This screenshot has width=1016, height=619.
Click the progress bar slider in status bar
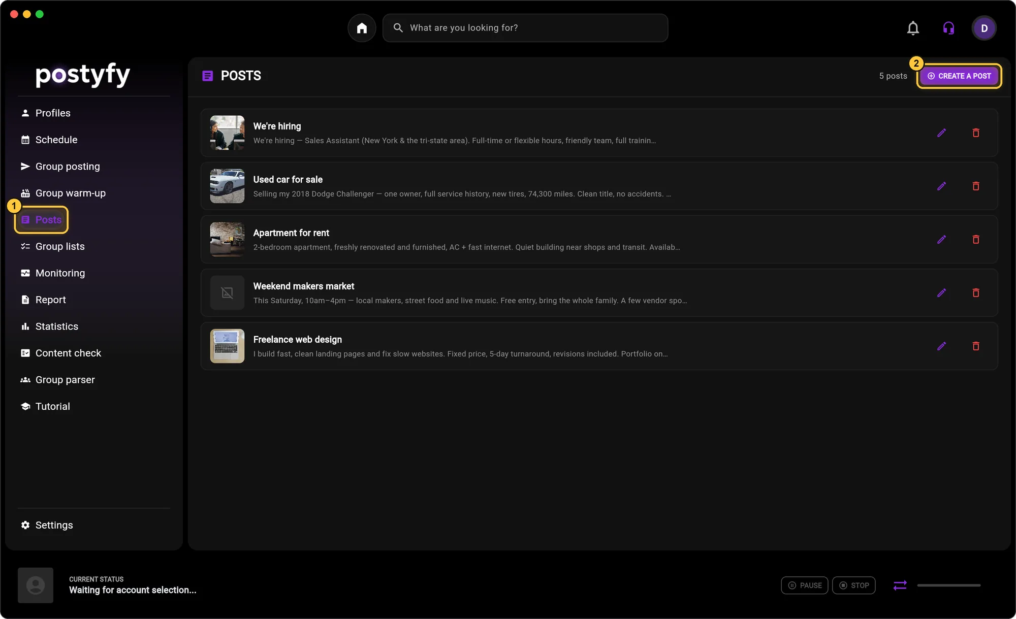[948, 585]
